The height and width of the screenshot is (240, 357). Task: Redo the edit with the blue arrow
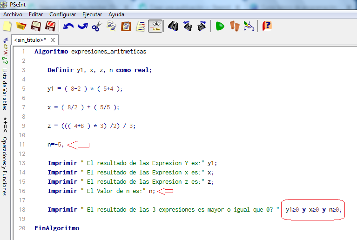(x=83, y=26)
